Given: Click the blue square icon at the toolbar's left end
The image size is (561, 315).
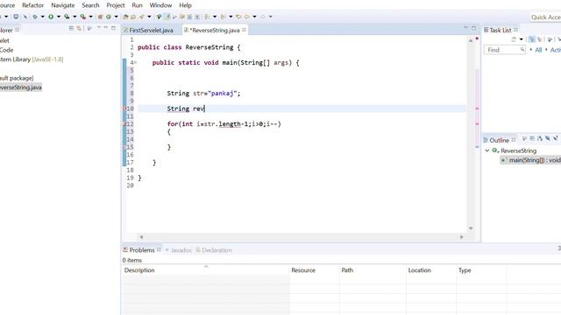Looking at the screenshot, I should (x=16, y=17).
